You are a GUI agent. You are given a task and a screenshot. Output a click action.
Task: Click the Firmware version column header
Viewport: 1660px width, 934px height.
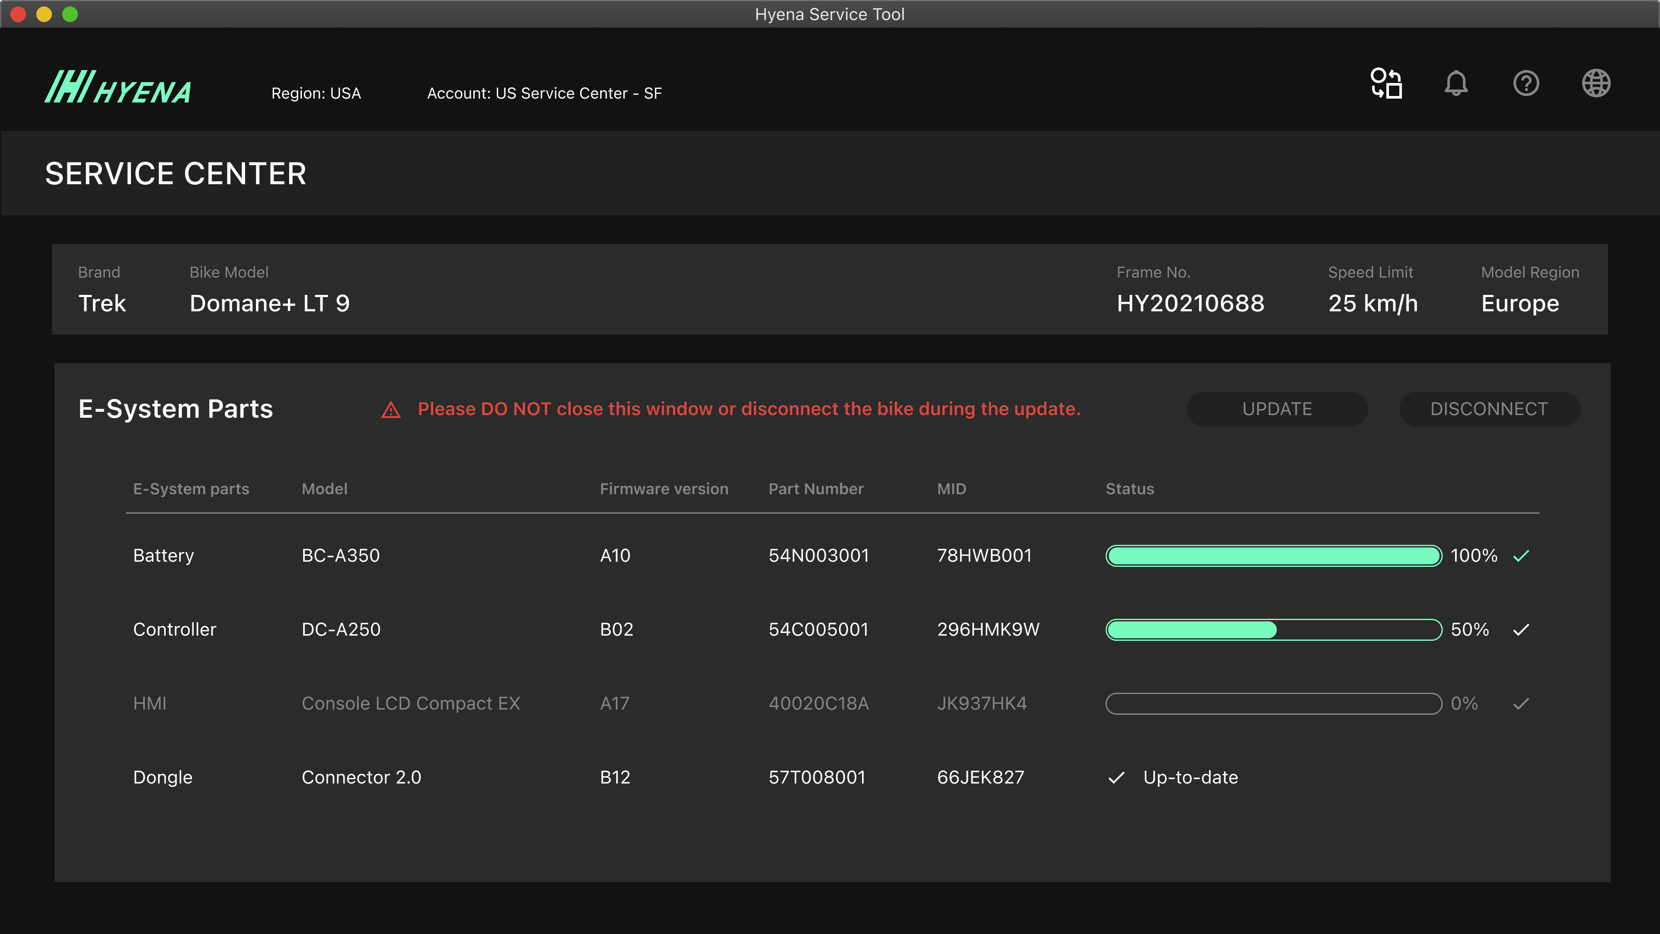(664, 489)
